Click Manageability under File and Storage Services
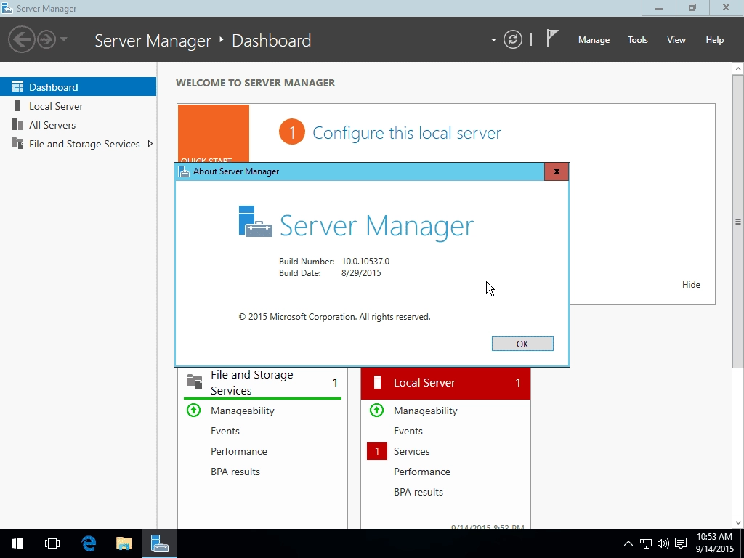This screenshot has width=744, height=558. [243, 411]
